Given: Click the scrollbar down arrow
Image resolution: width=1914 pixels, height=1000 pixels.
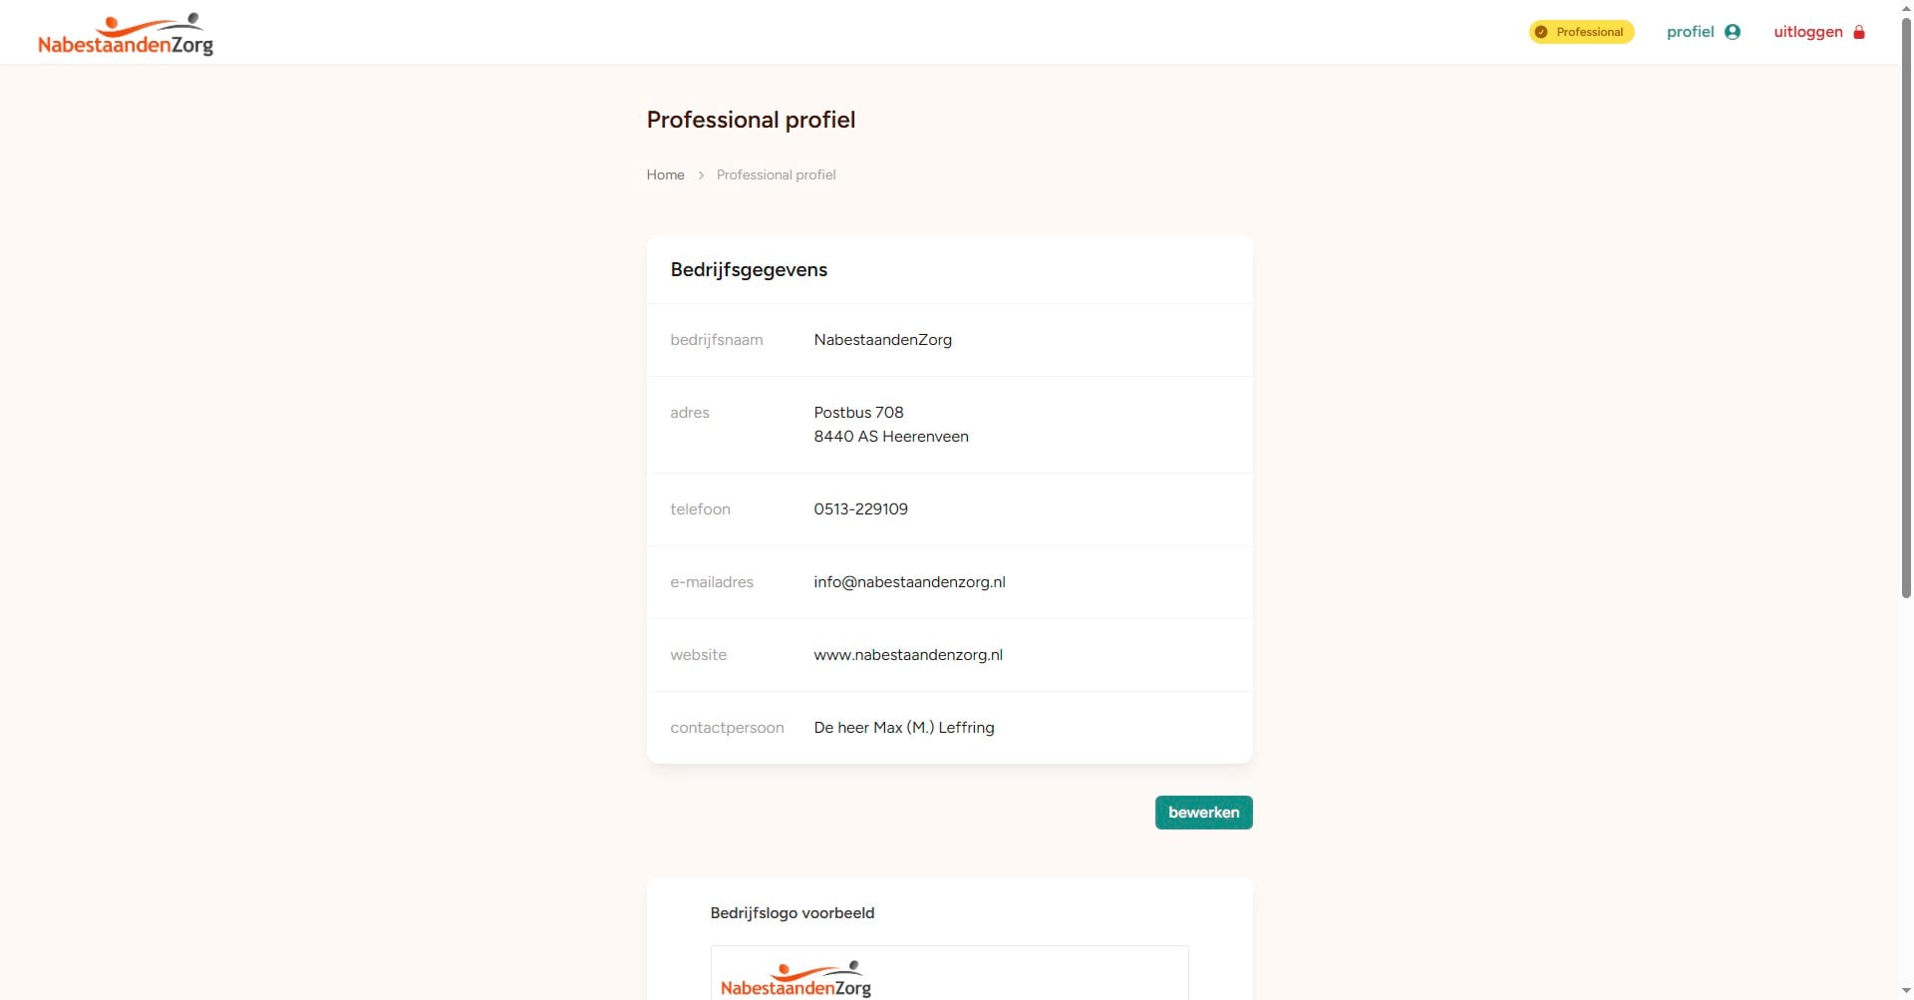Looking at the screenshot, I should [x=1906, y=991].
